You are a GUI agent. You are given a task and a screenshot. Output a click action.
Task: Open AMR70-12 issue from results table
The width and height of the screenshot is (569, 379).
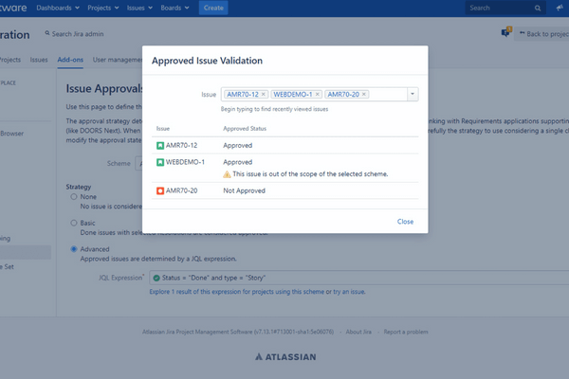(x=181, y=145)
